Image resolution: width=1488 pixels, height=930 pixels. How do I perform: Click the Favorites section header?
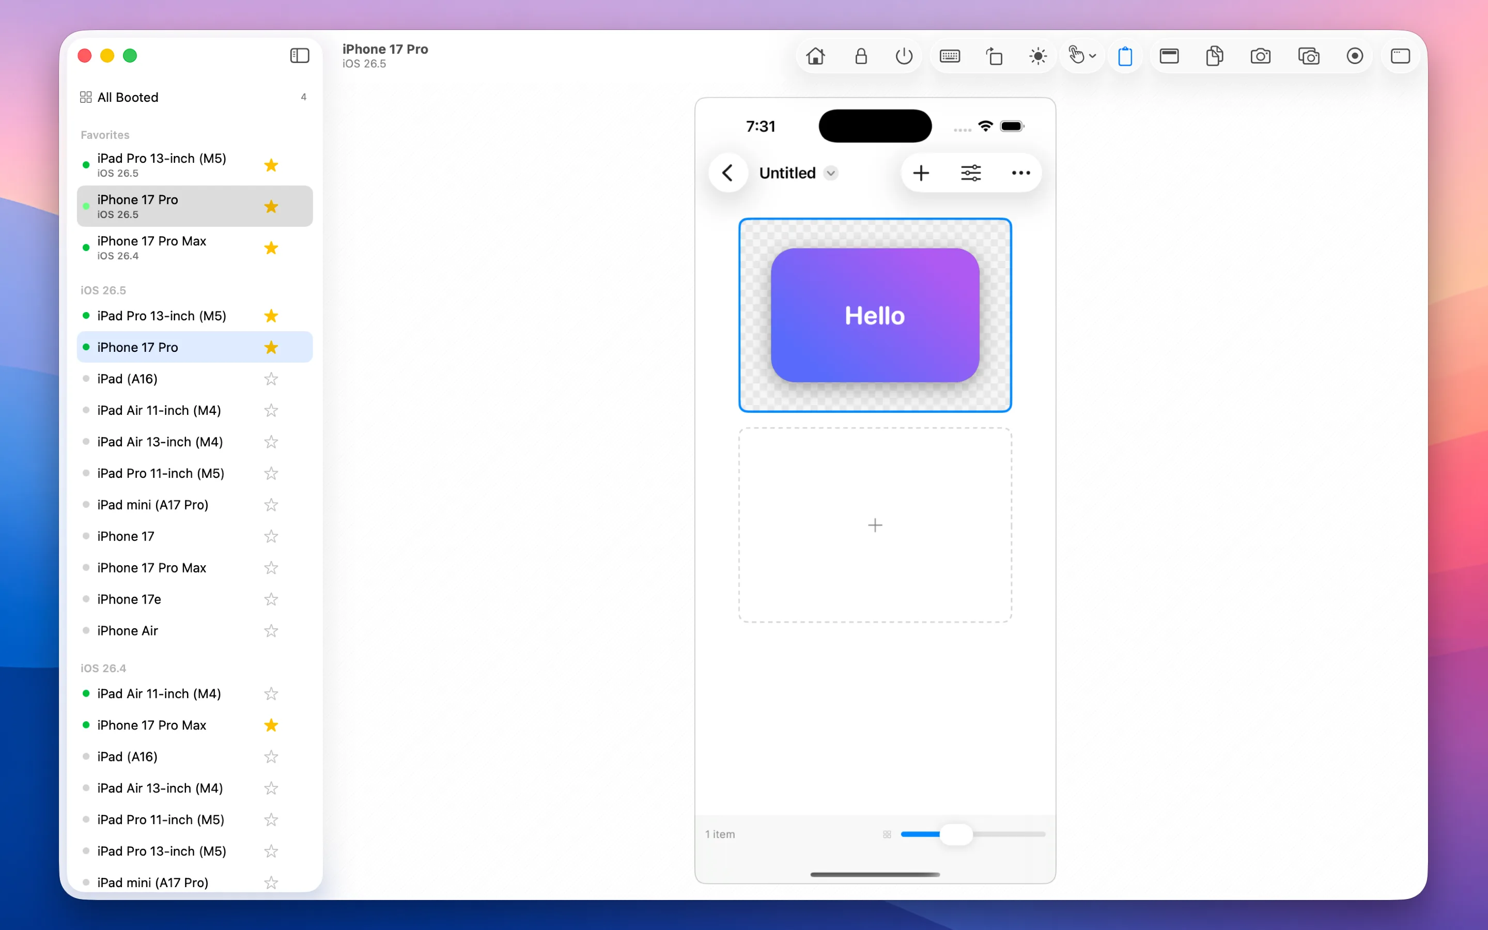click(105, 135)
